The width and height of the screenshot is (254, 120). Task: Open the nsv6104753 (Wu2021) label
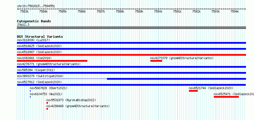(46, 94)
